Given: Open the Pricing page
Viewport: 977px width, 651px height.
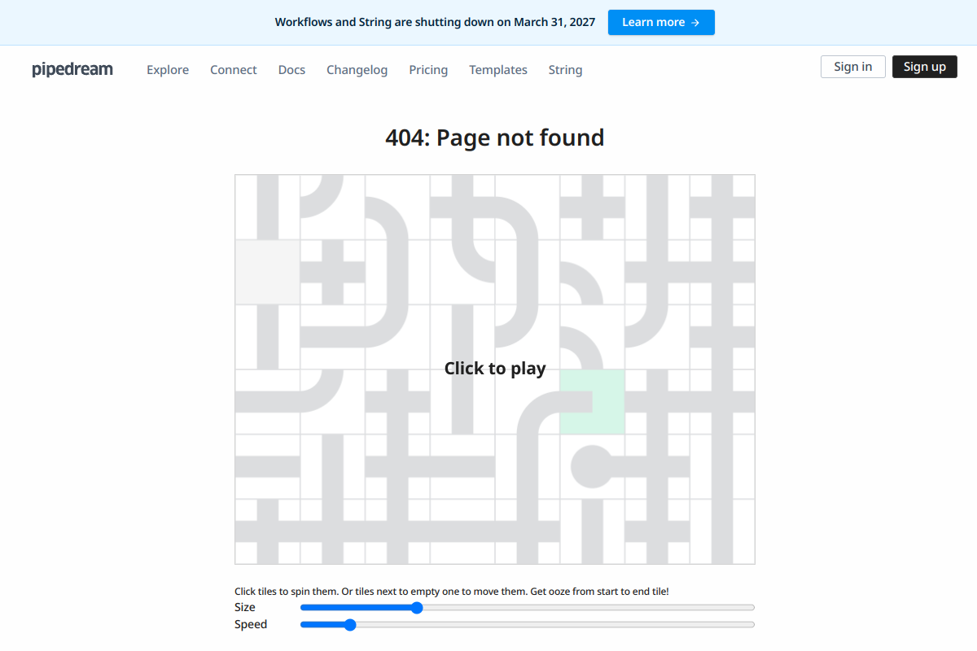Looking at the screenshot, I should pos(428,70).
